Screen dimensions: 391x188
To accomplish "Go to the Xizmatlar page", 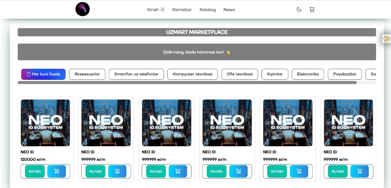I will (x=182, y=9).
